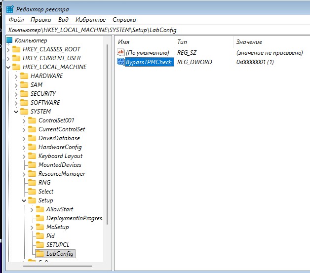Click the Registry Editor app icon in title bar
The image size is (310, 273).
pyautogui.click(x=10, y=9)
